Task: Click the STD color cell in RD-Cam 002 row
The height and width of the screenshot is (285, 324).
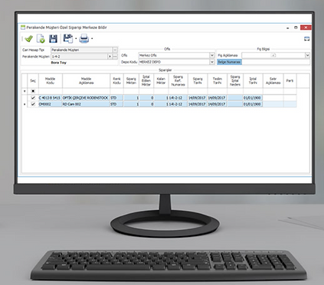Action: (117, 104)
